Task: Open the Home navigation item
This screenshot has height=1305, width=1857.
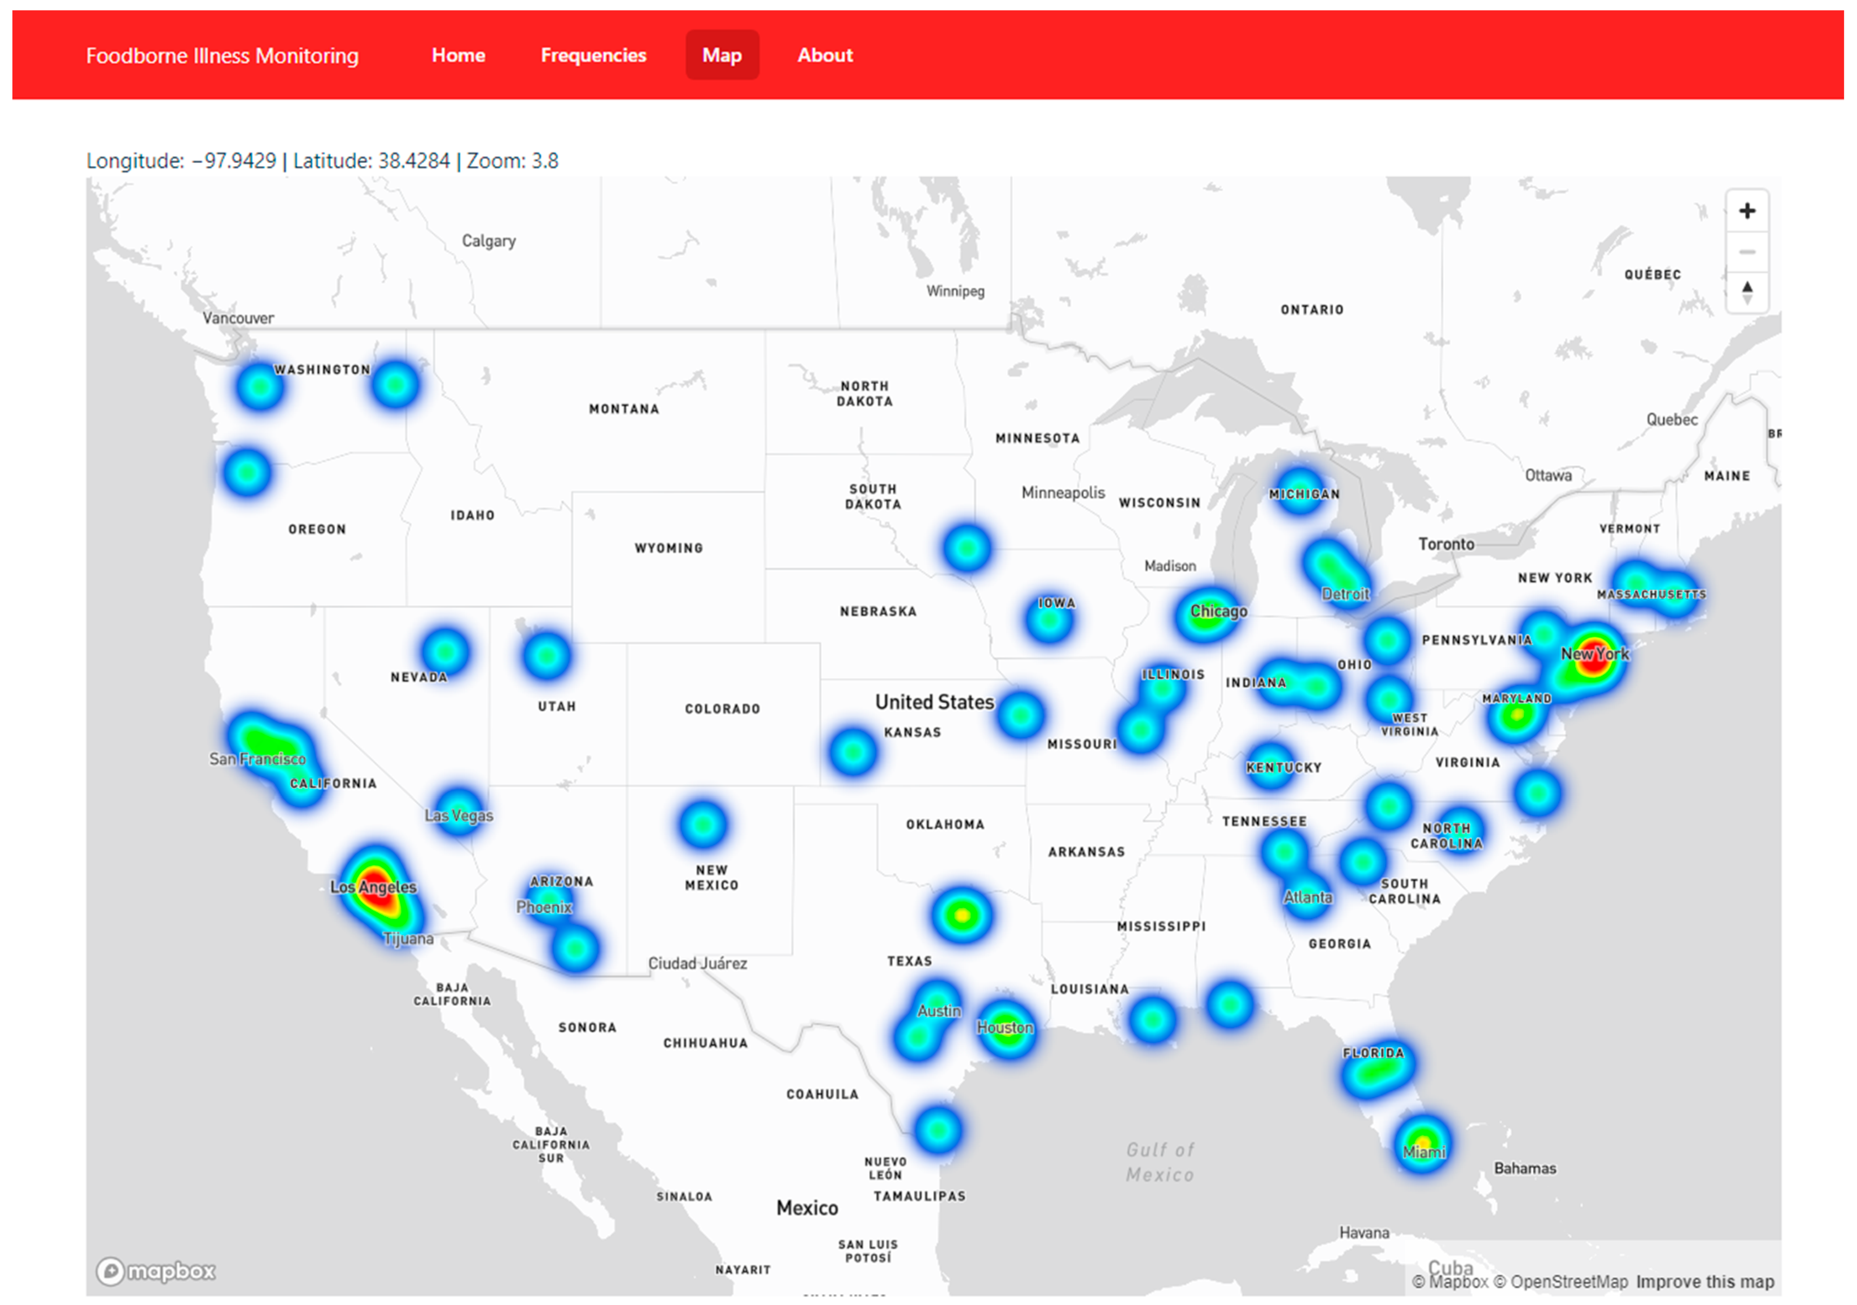Action: point(458,55)
